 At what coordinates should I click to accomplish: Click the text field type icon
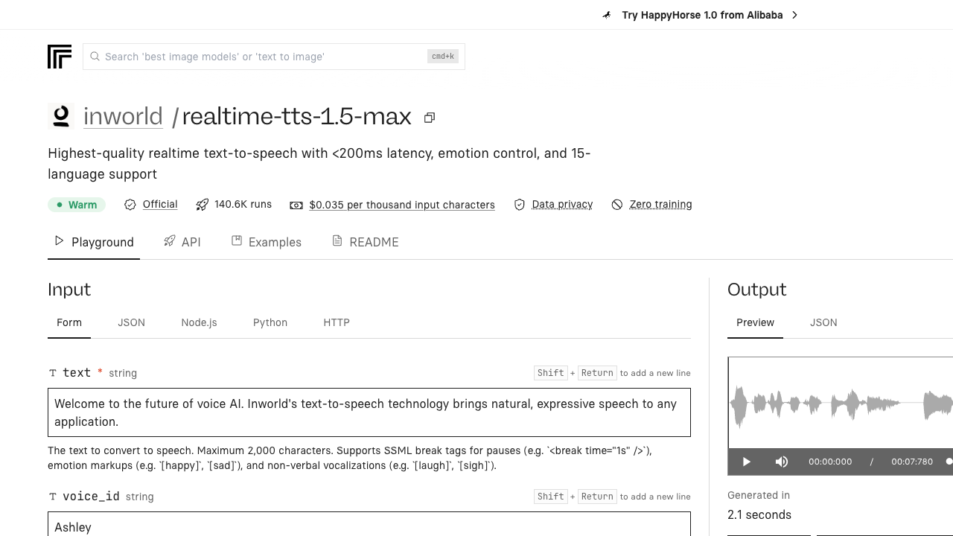pyautogui.click(x=53, y=373)
